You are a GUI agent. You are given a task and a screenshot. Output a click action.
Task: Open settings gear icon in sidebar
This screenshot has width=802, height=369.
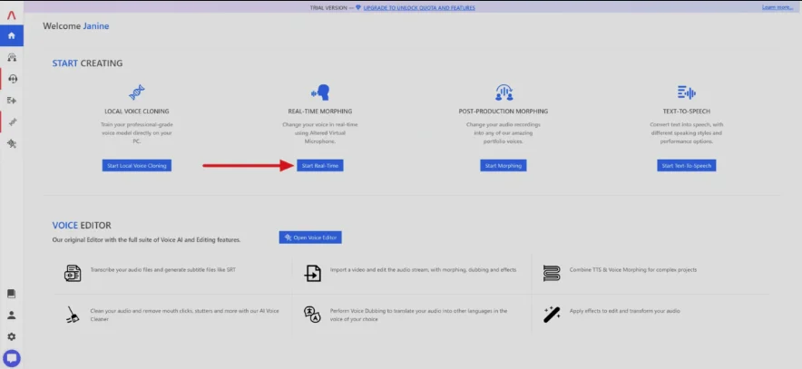point(11,336)
